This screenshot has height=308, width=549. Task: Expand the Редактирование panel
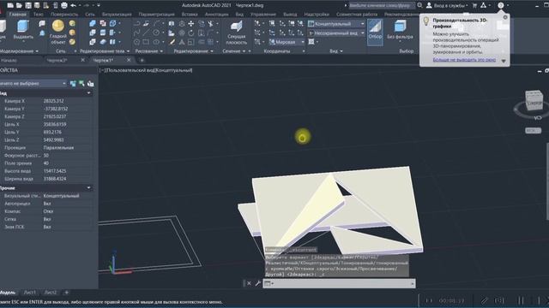coord(194,51)
